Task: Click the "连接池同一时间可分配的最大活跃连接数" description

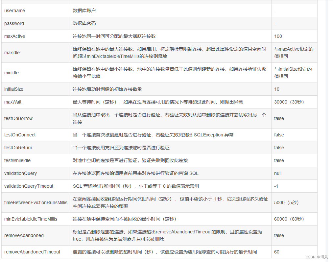Action: (114, 36)
